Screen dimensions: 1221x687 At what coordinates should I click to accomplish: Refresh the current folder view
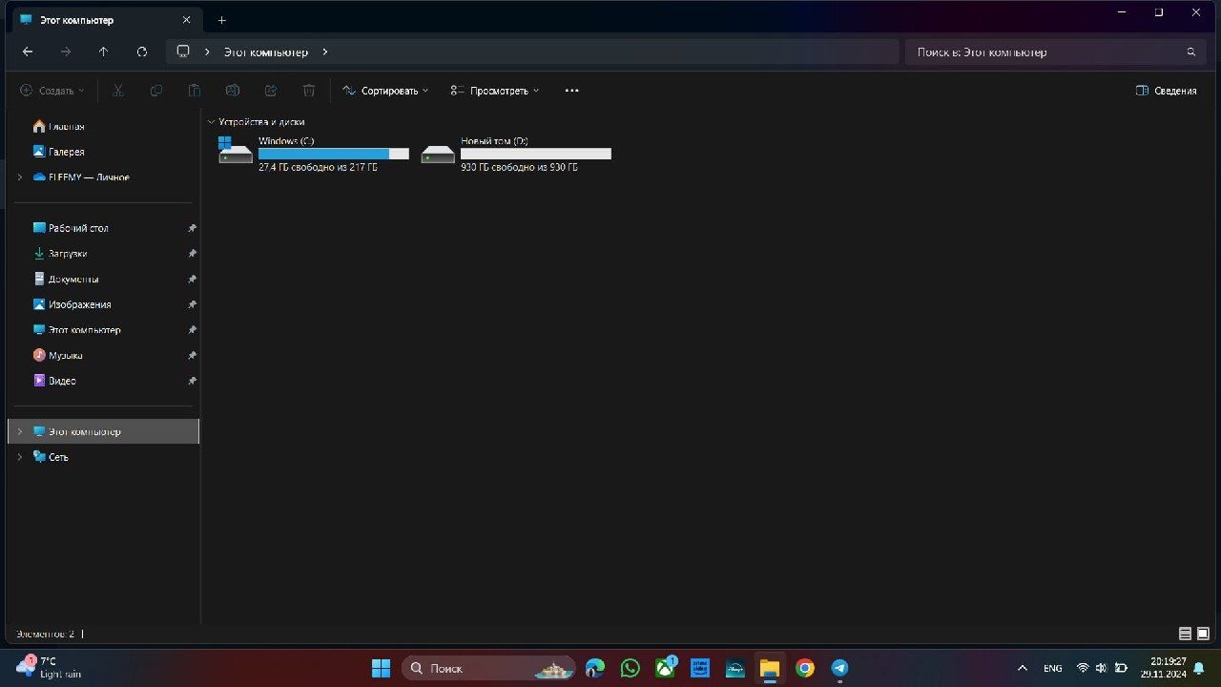pyautogui.click(x=142, y=52)
